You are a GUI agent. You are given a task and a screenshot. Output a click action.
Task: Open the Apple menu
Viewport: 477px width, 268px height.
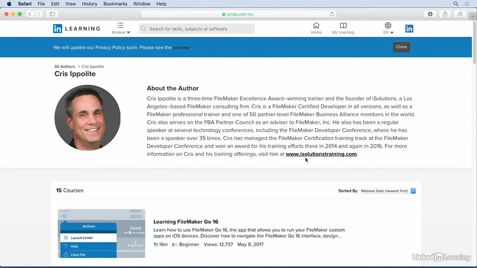(x=9, y=4)
